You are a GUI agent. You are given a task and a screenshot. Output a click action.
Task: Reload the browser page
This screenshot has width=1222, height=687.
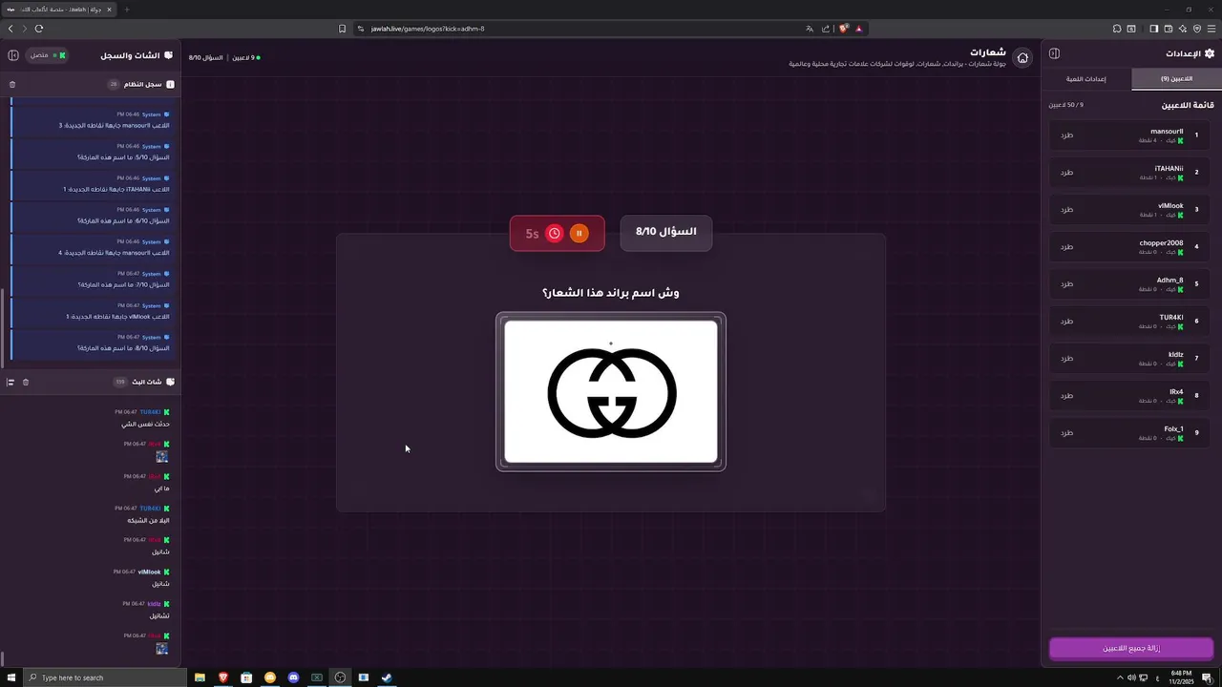tap(39, 29)
